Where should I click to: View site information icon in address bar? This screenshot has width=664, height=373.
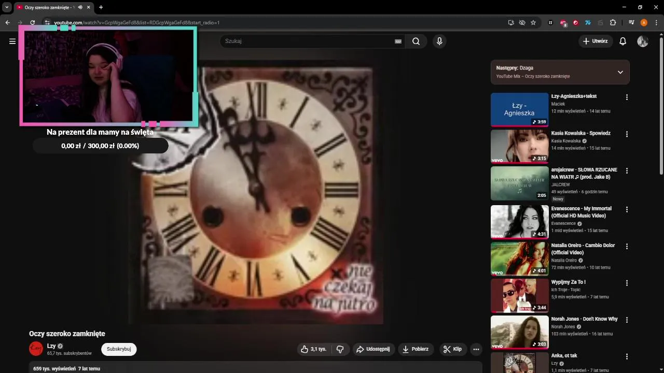pyautogui.click(x=47, y=23)
